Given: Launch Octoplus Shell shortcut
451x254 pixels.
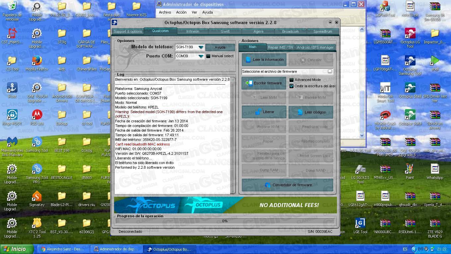Looking at the screenshot, I should pos(410,90).
